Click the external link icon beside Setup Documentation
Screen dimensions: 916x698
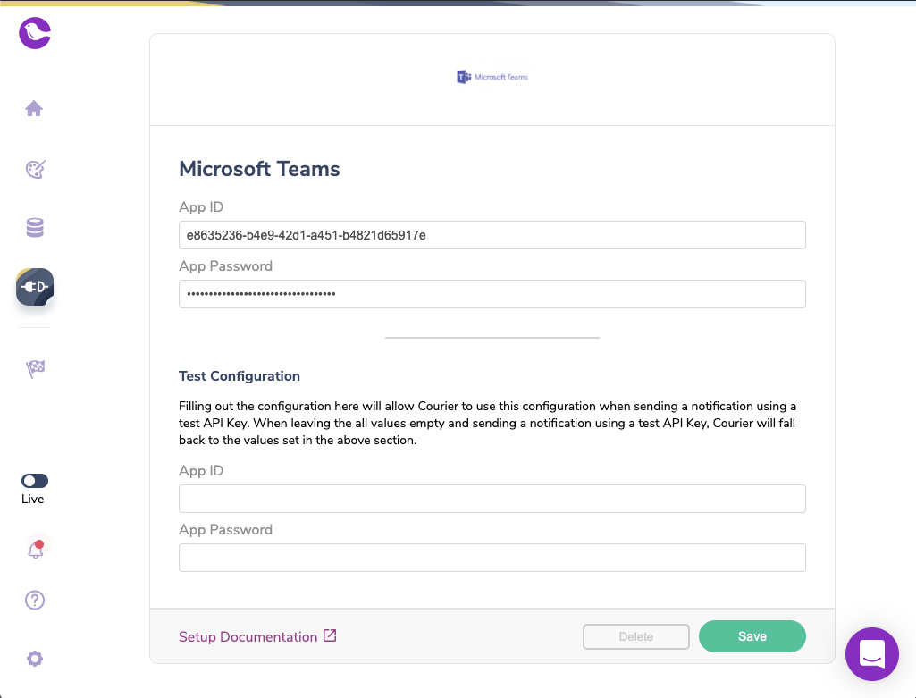click(330, 635)
